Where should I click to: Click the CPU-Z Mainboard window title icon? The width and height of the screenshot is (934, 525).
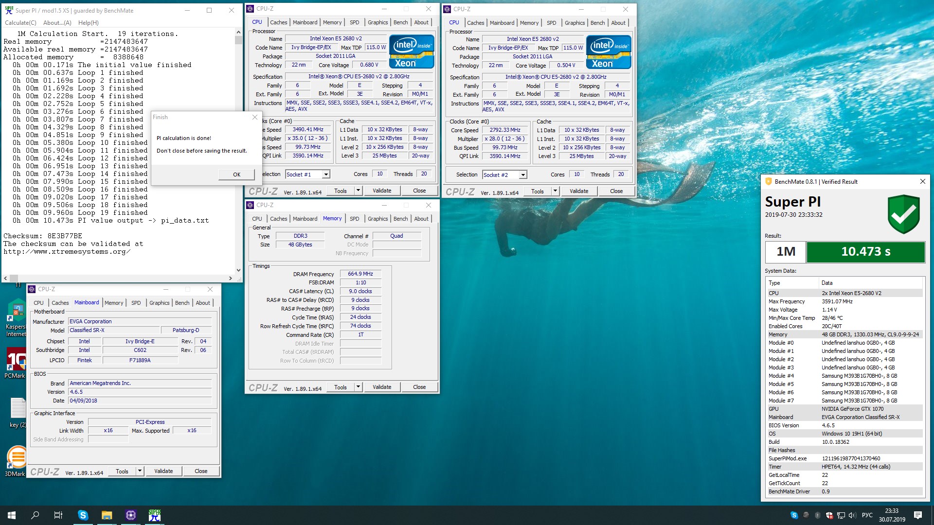[x=32, y=289]
